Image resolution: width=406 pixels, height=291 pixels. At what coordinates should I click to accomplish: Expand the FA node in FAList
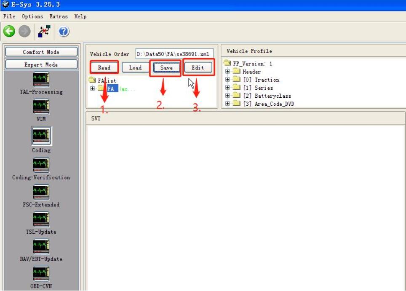[92, 88]
